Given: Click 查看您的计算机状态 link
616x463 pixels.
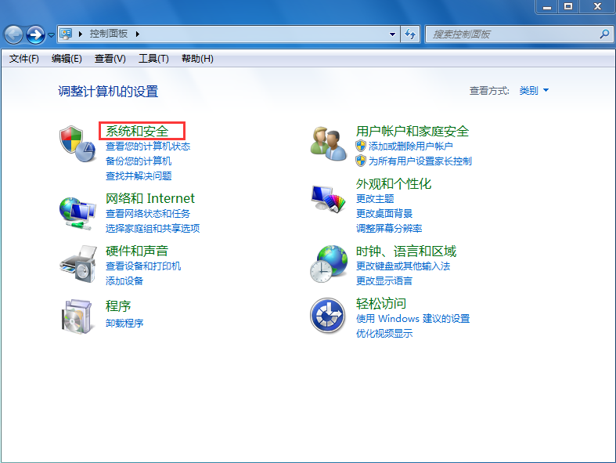Looking at the screenshot, I should [x=148, y=146].
